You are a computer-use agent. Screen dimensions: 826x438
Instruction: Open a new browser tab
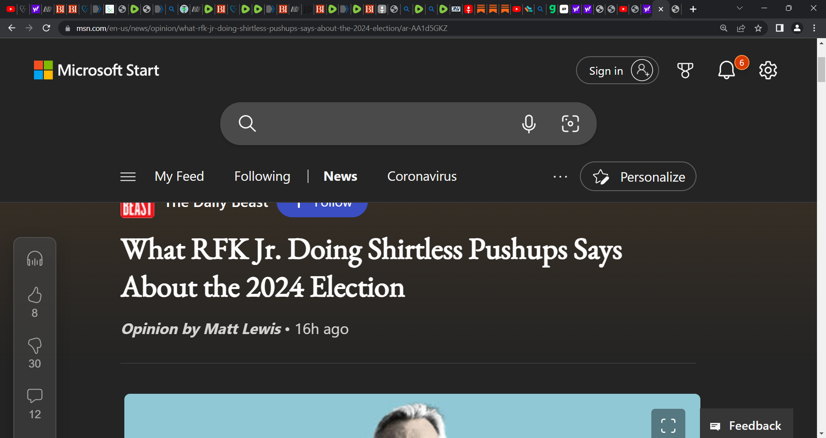pos(693,9)
